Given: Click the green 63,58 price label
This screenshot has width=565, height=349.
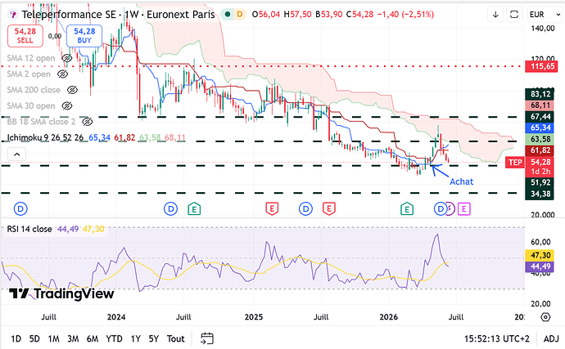Looking at the screenshot, I should pos(540,139).
